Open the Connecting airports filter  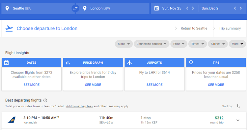(x=151, y=44)
